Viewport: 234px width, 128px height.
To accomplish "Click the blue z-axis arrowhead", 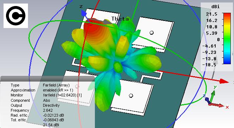I will pos(84,13).
